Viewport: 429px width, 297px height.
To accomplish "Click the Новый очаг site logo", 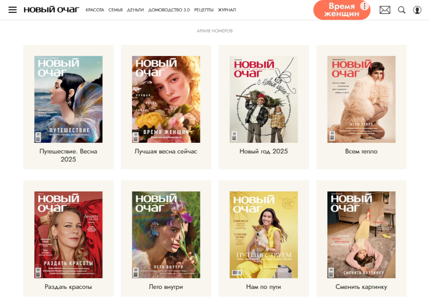I will tap(51, 10).
